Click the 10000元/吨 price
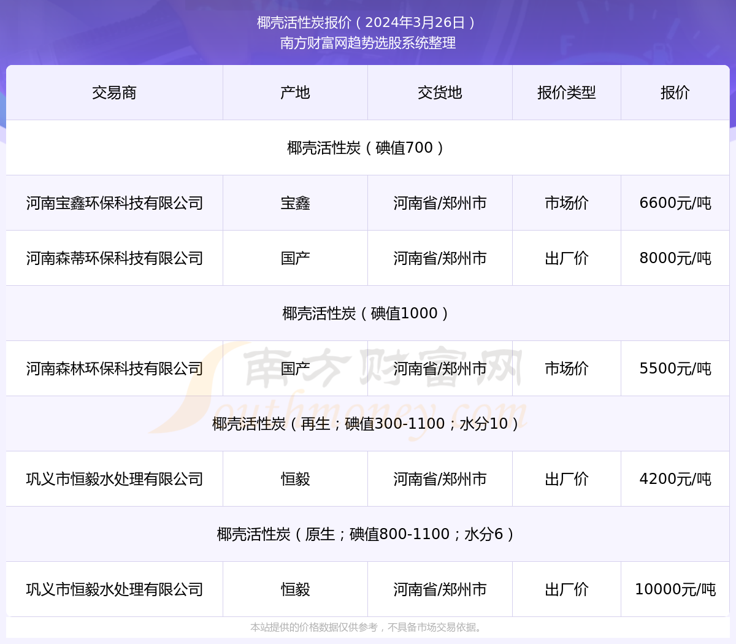This screenshot has height=644, width=736. coord(675,589)
